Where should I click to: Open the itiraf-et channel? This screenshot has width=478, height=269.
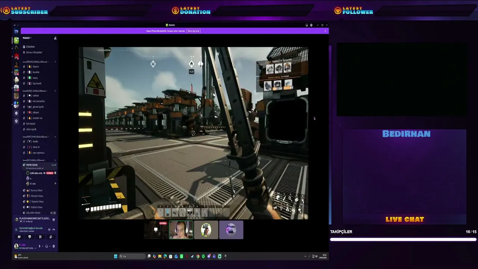pyautogui.click(x=39, y=147)
